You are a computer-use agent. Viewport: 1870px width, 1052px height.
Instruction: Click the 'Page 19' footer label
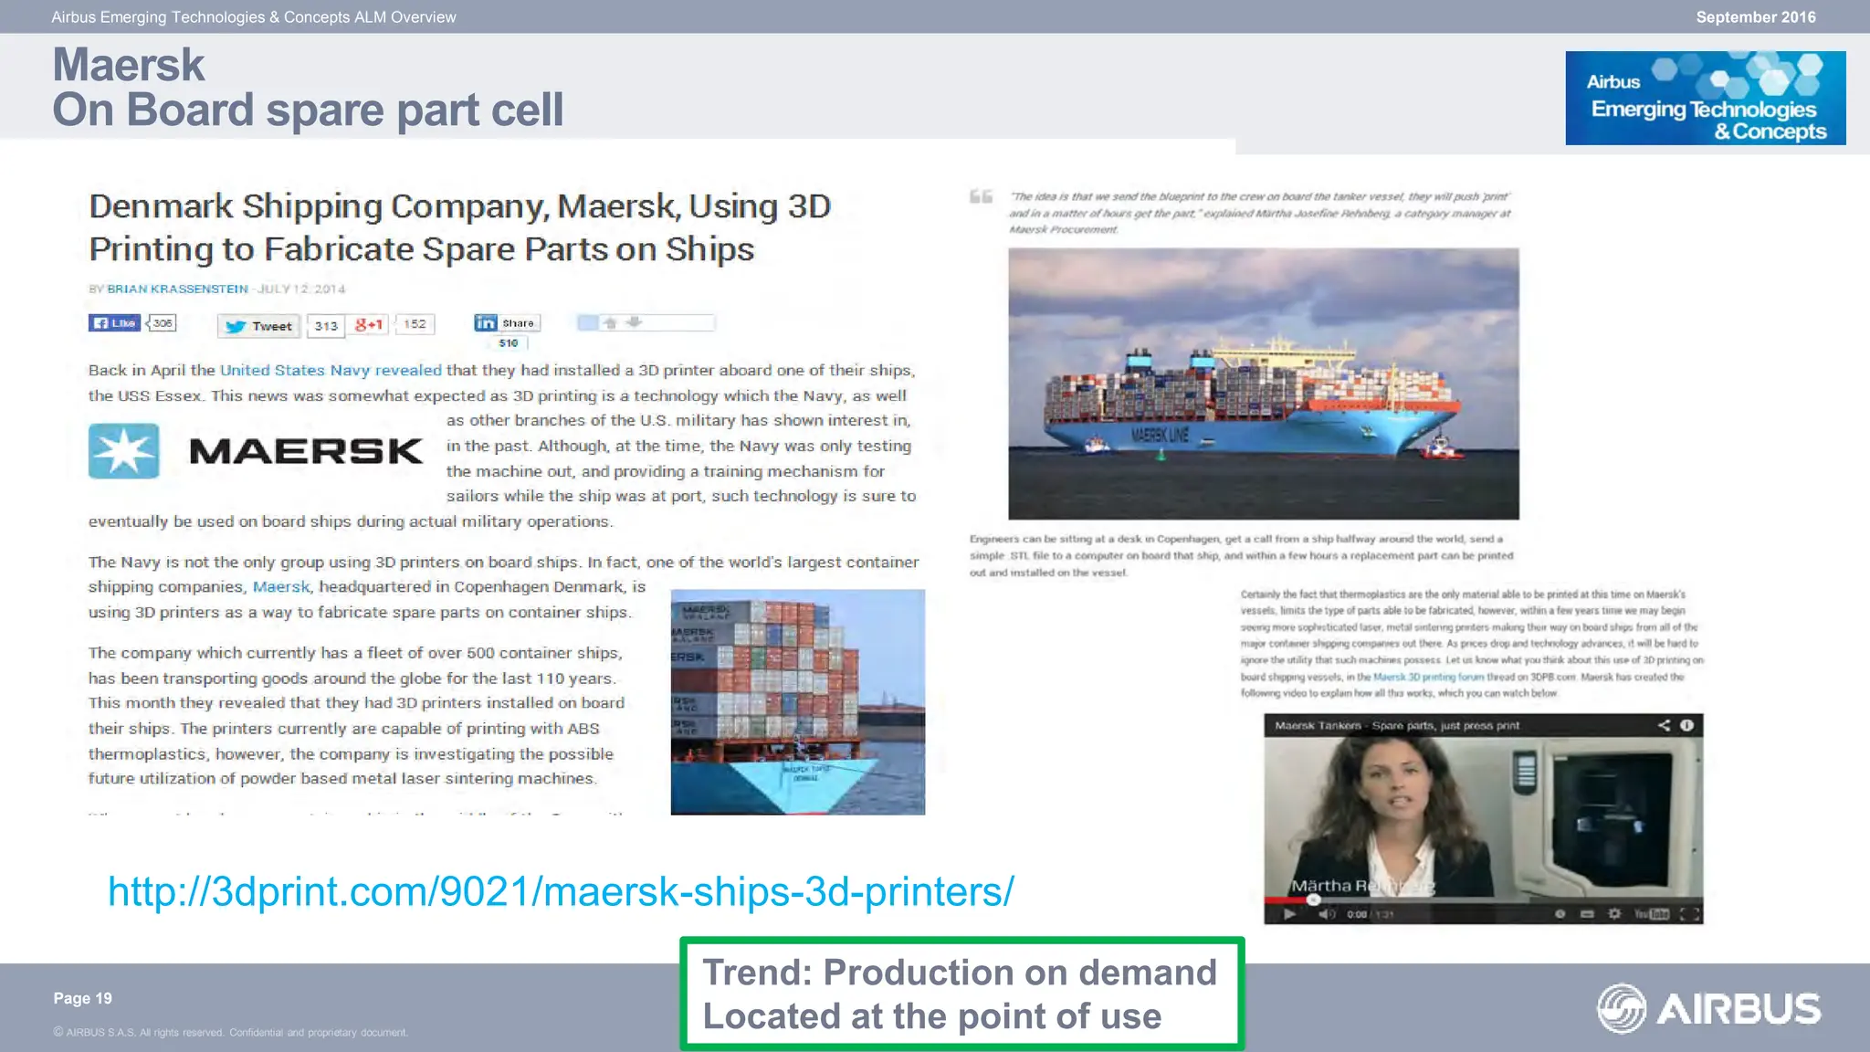pos(83,998)
